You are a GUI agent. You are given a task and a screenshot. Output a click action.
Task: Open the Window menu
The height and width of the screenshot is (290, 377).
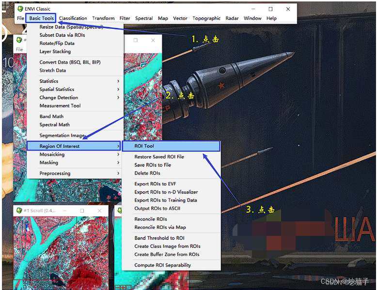click(x=252, y=18)
